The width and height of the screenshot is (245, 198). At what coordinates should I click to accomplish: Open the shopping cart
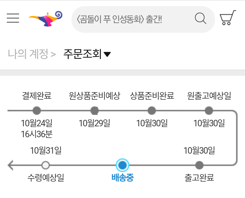(228, 18)
